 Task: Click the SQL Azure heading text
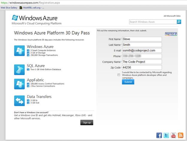[x=36, y=66]
